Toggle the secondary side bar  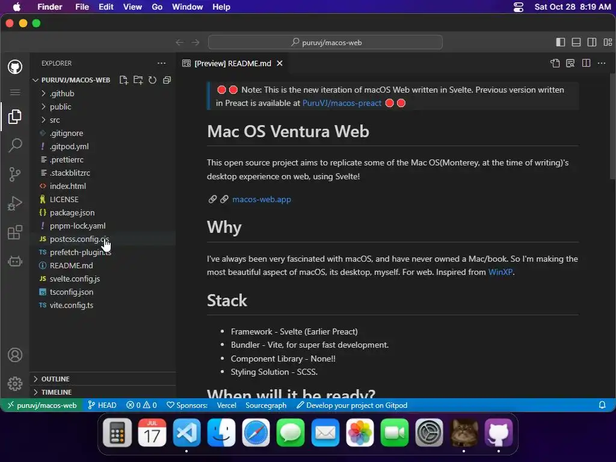(x=592, y=42)
